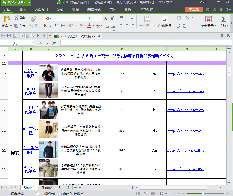
Task: Open the font name dropdown (宋体)
Action: point(83,18)
